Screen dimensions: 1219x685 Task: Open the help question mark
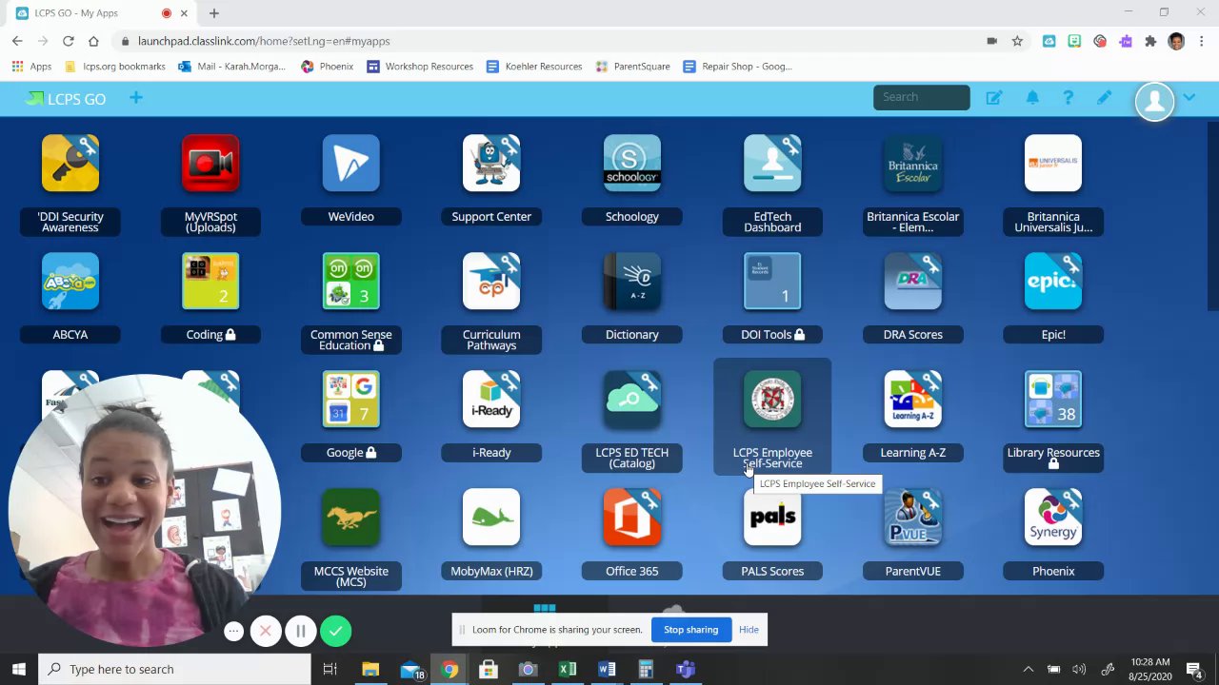click(1068, 98)
